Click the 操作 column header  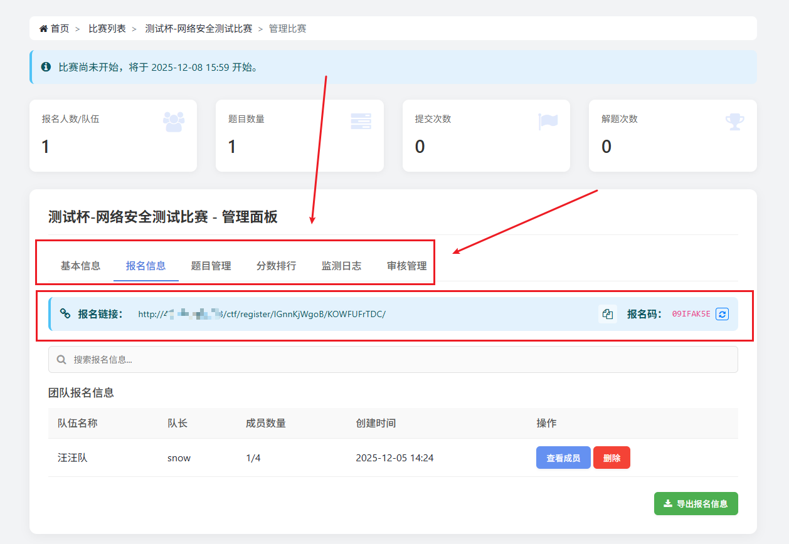tap(546, 423)
